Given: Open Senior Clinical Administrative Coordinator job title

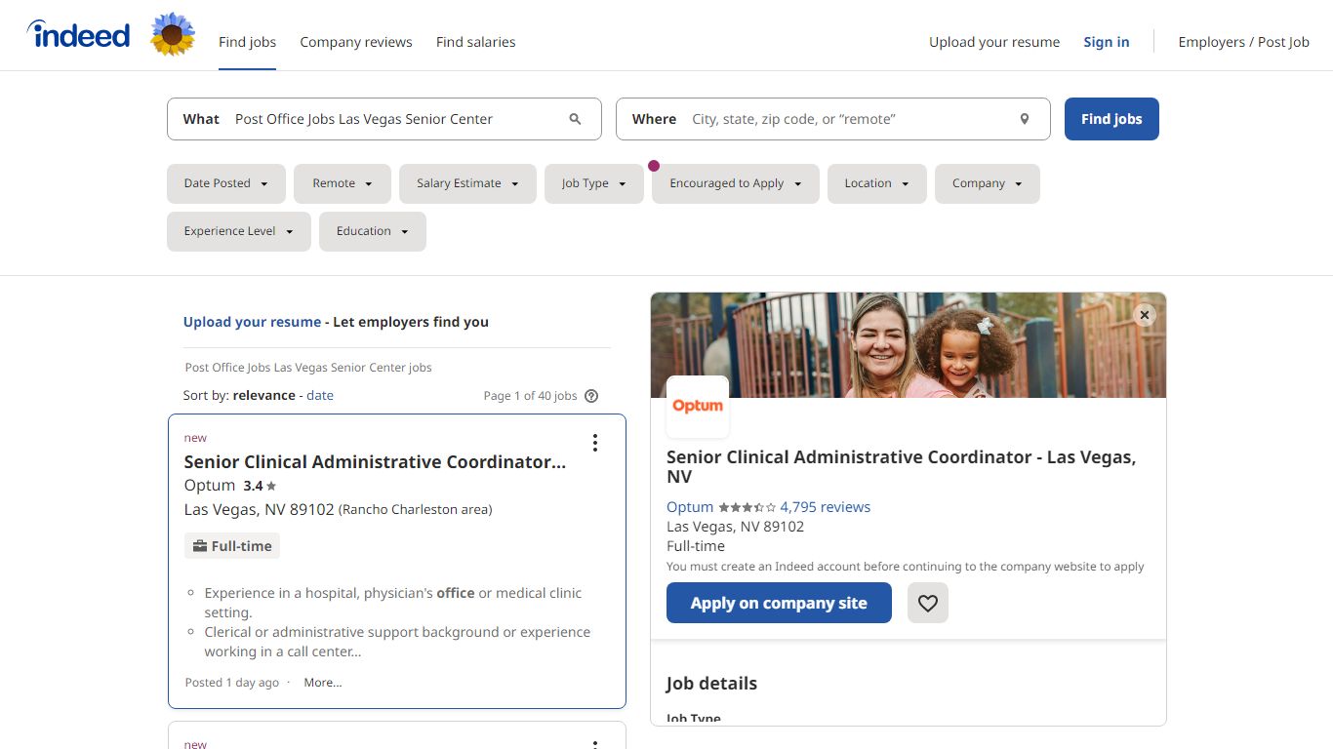Looking at the screenshot, I should pos(375,462).
